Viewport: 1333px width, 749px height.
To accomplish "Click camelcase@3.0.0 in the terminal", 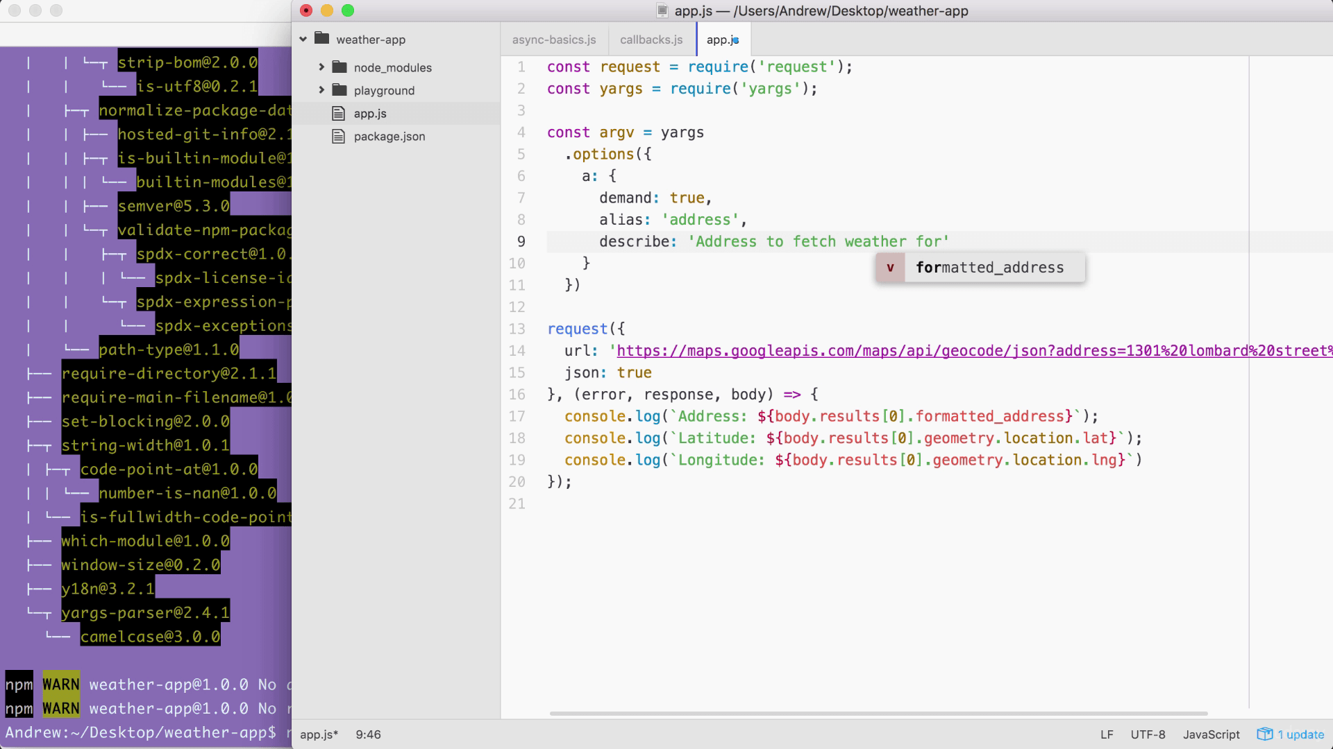I will click(150, 637).
